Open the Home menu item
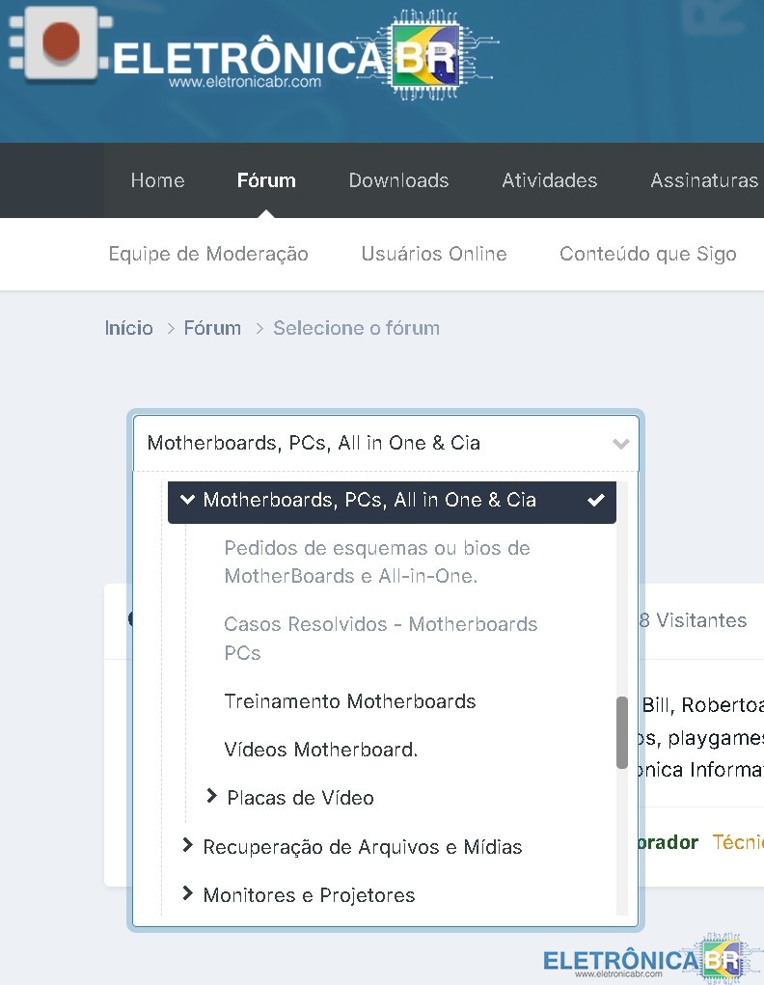This screenshot has height=985, width=764. pyautogui.click(x=157, y=180)
